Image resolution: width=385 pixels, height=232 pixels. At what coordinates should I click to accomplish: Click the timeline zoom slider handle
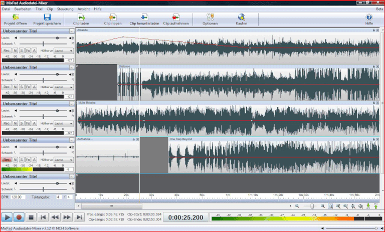[x=312, y=206]
